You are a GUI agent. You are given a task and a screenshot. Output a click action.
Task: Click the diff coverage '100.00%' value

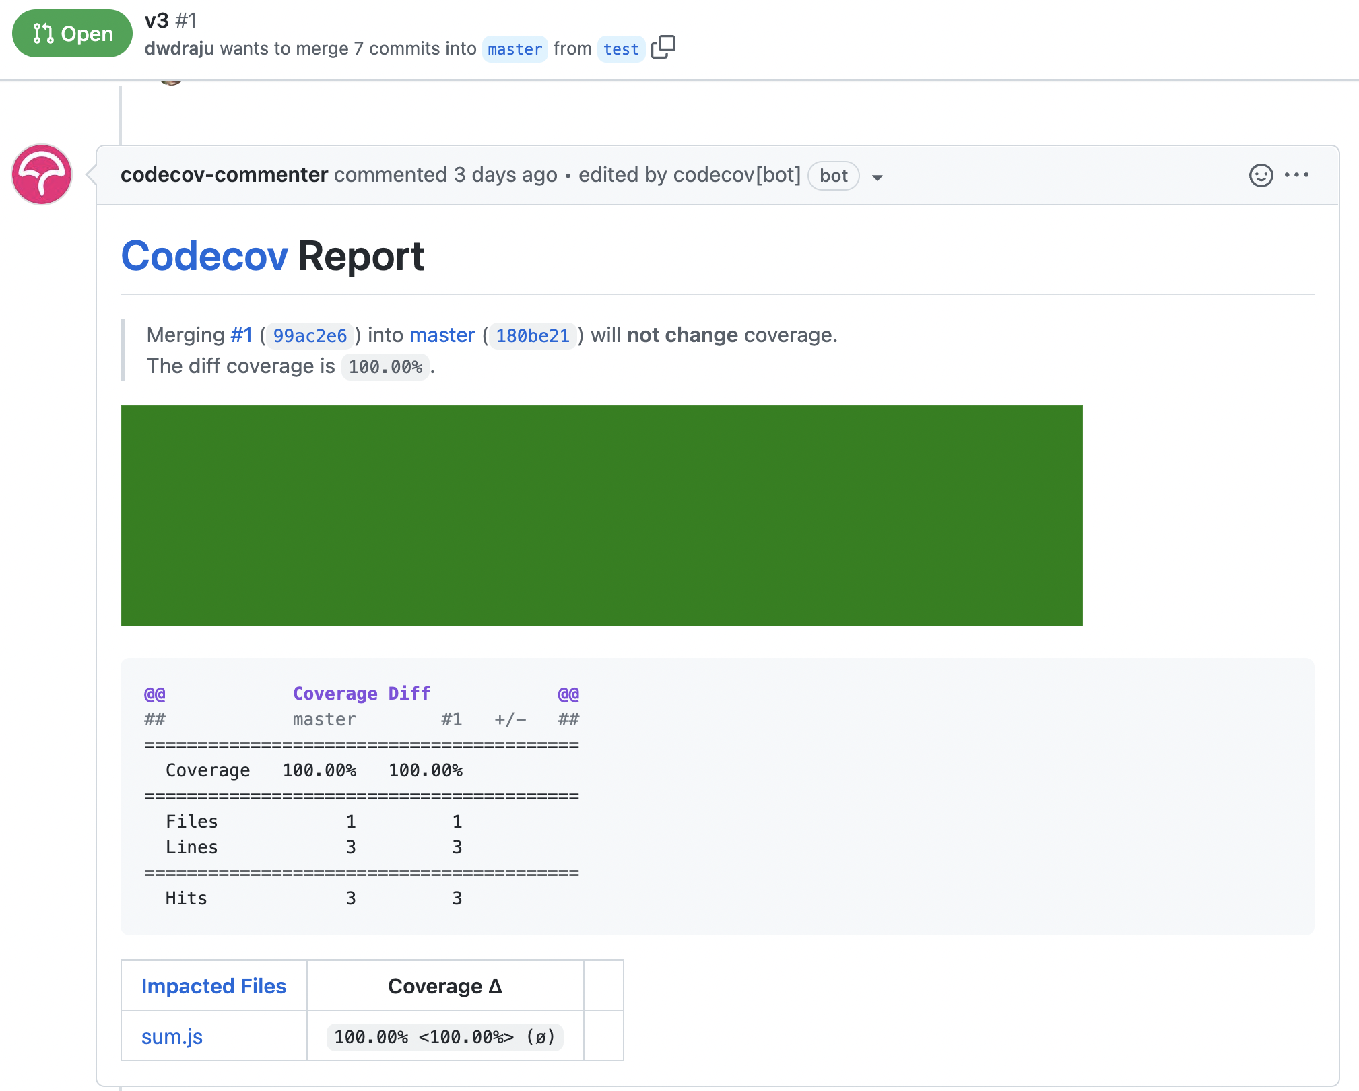(x=385, y=367)
